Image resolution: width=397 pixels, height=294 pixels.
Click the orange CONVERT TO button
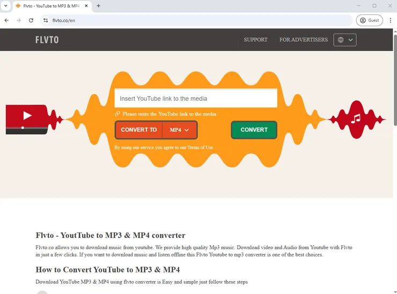coord(138,130)
